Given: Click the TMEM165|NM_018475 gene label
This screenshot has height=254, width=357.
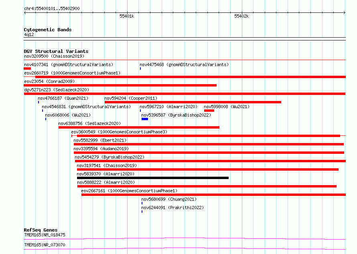Looking at the screenshot, I should pos(45,235).
